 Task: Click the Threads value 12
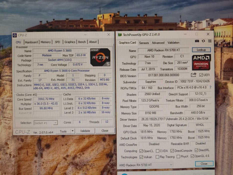pos(107,122)
